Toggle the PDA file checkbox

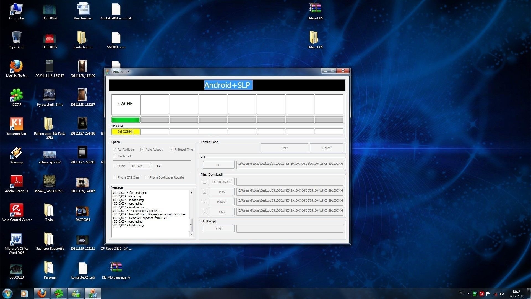click(204, 192)
